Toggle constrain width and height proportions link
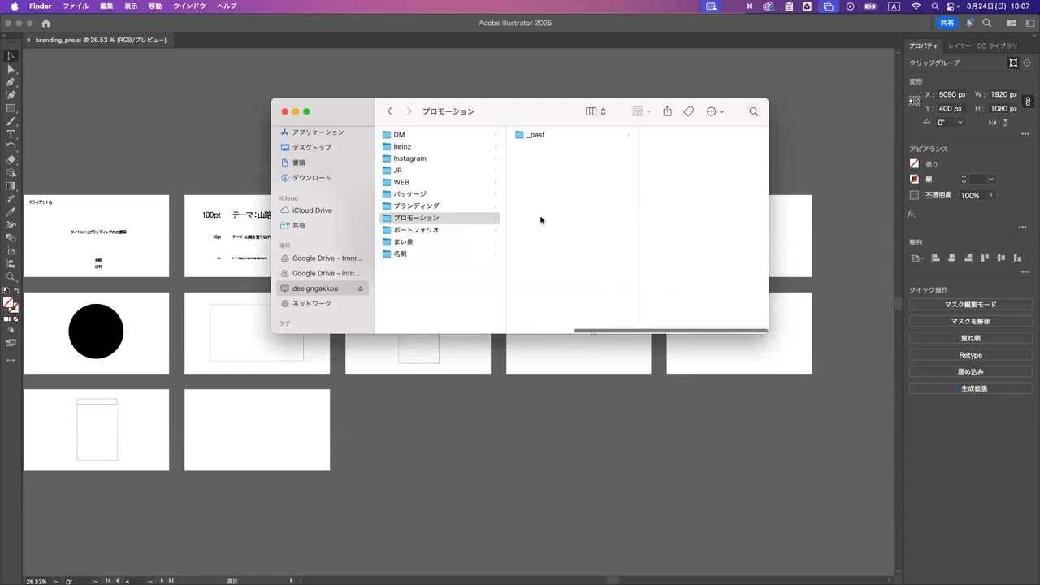Image resolution: width=1040 pixels, height=585 pixels. click(1028, 102)
